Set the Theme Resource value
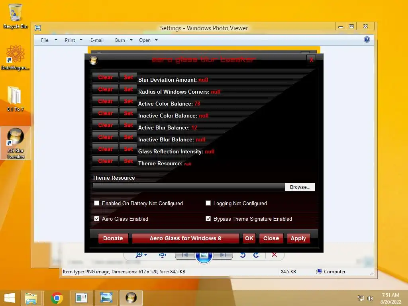The width and height of the screenshot is (408, 306). (128, 161)
